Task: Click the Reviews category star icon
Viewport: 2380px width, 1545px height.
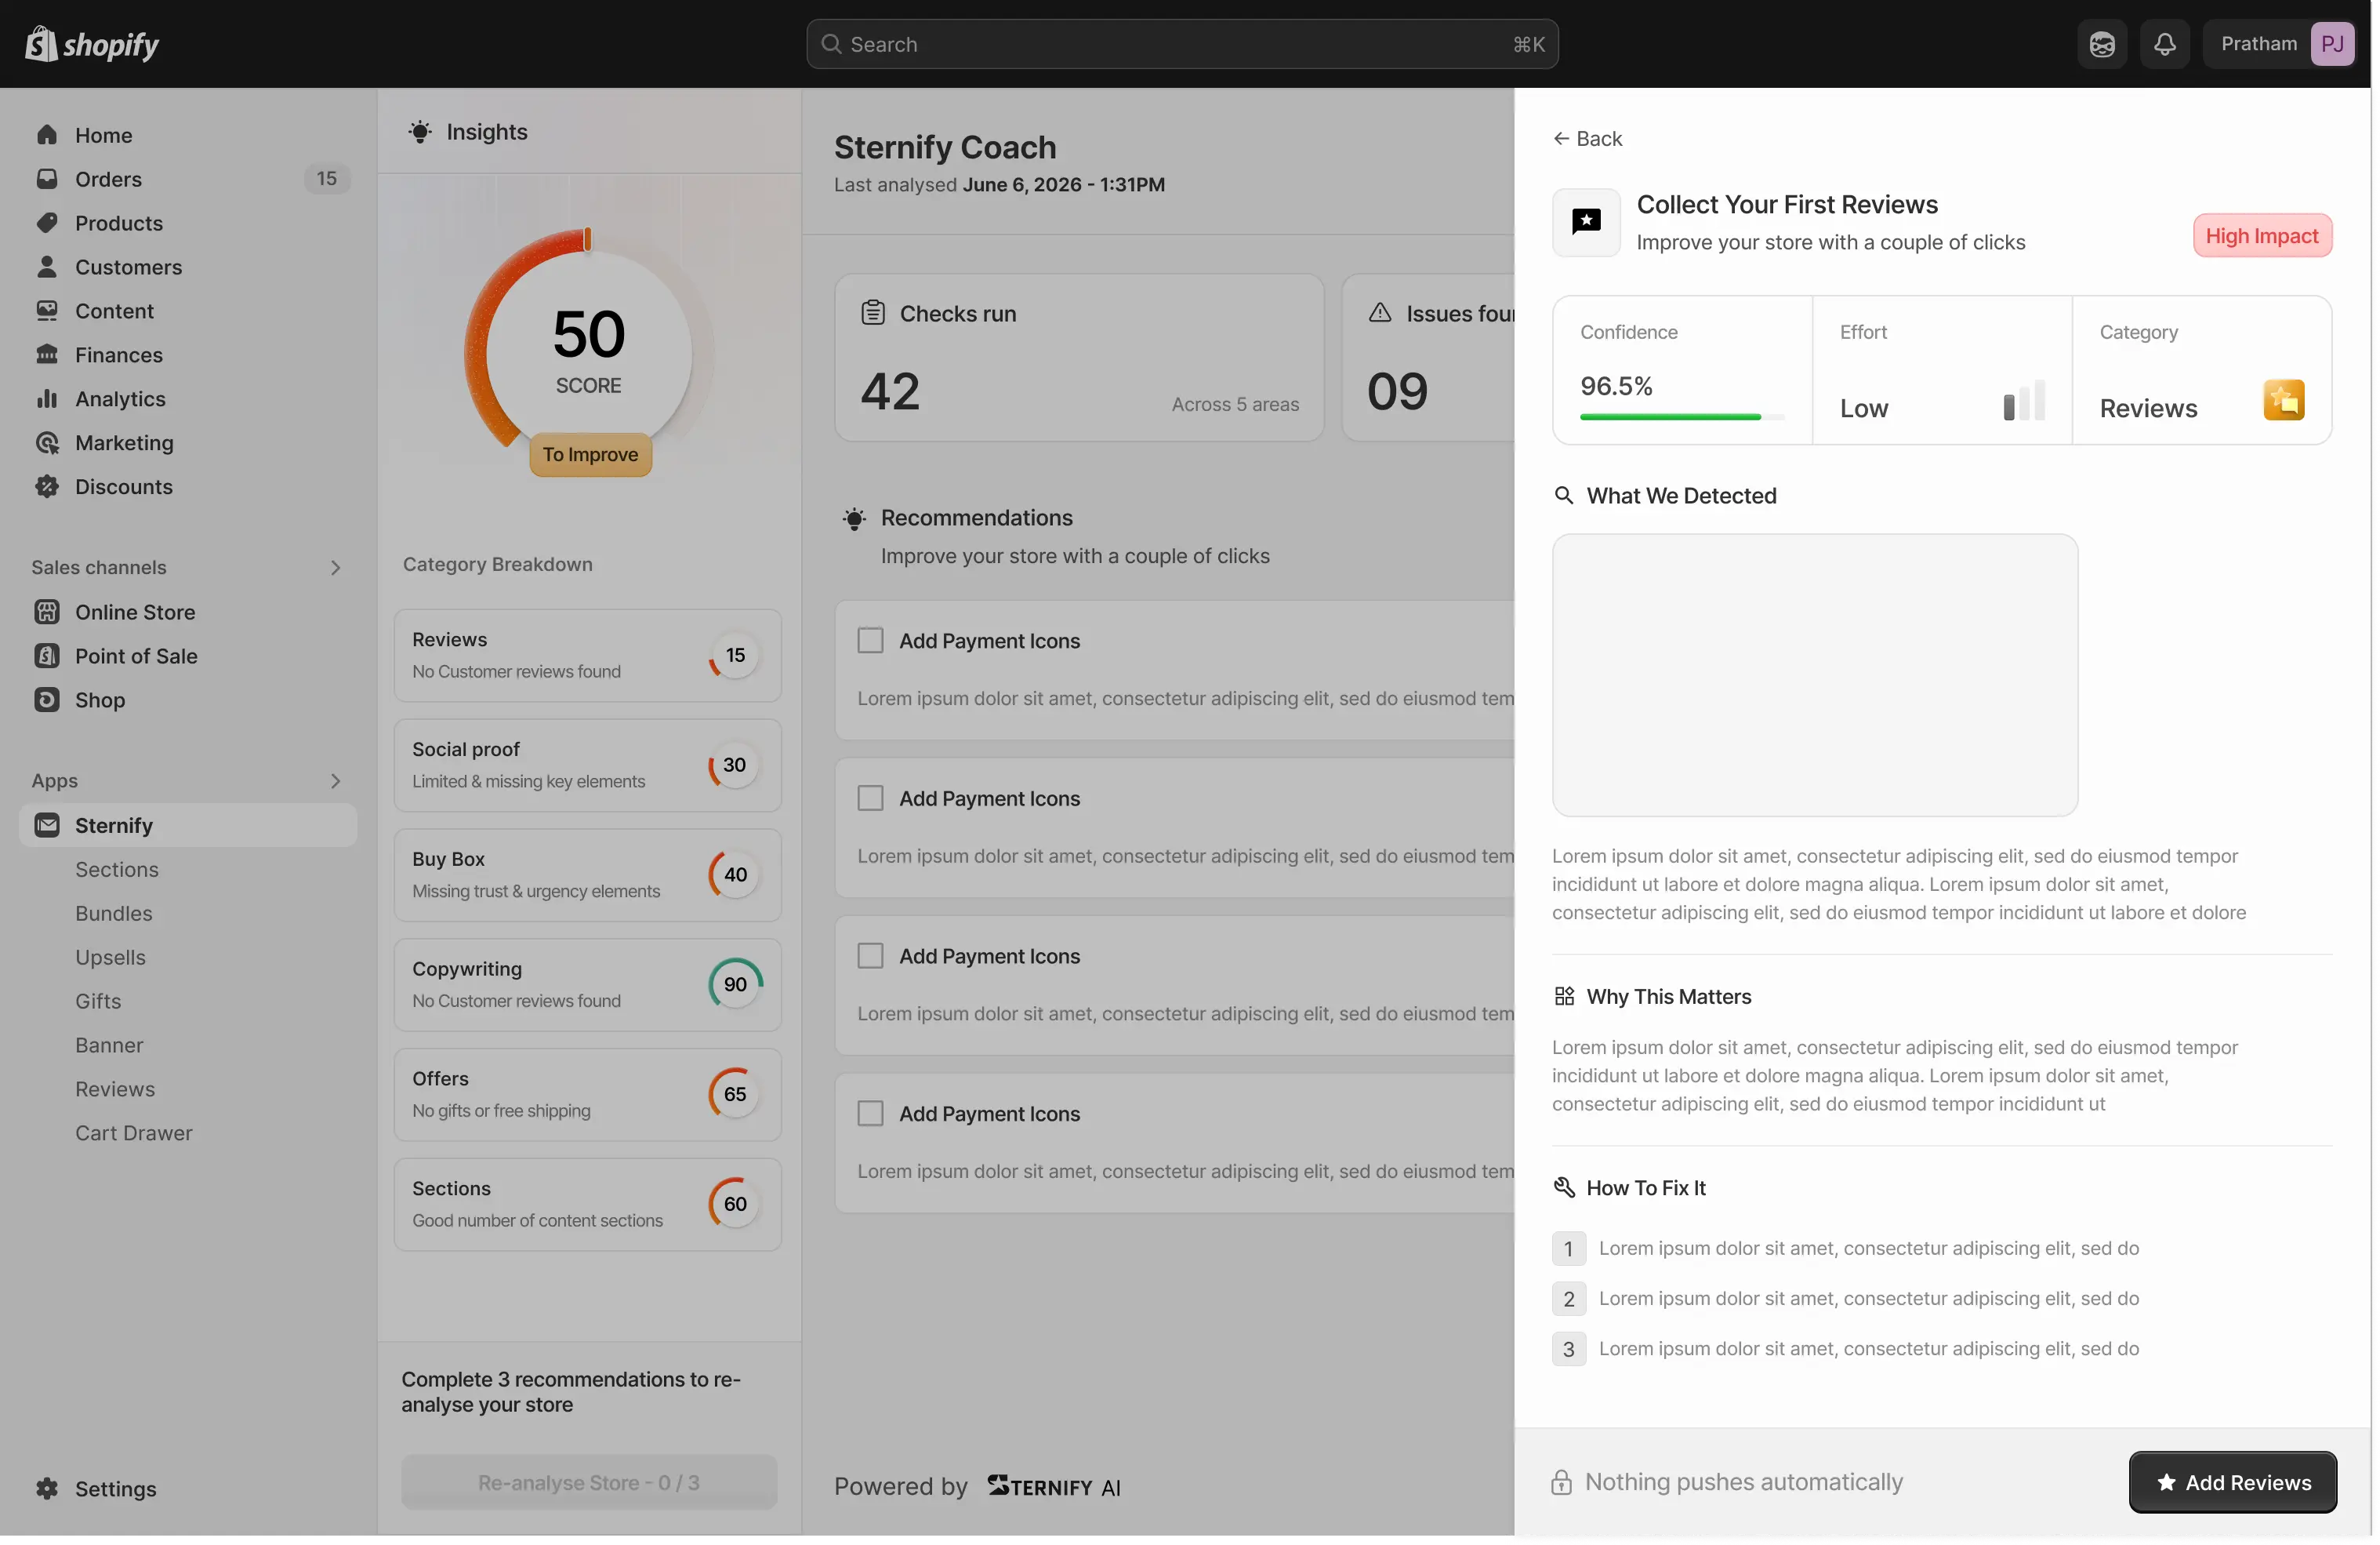Action: (x=2283, y=400)
